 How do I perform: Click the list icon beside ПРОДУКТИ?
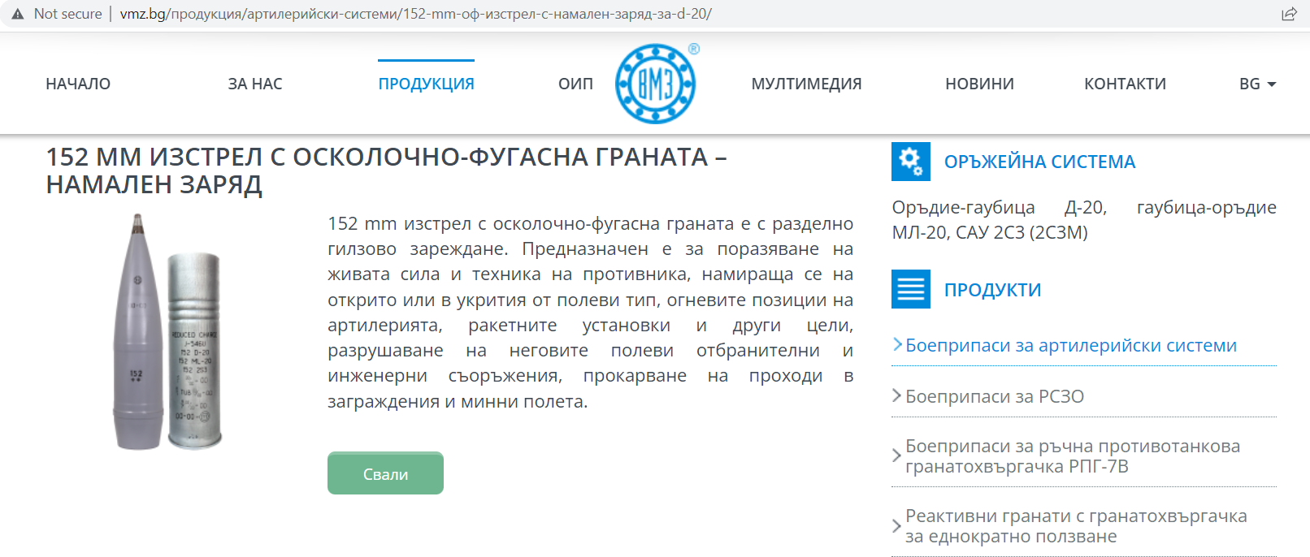tap(910, 289)
